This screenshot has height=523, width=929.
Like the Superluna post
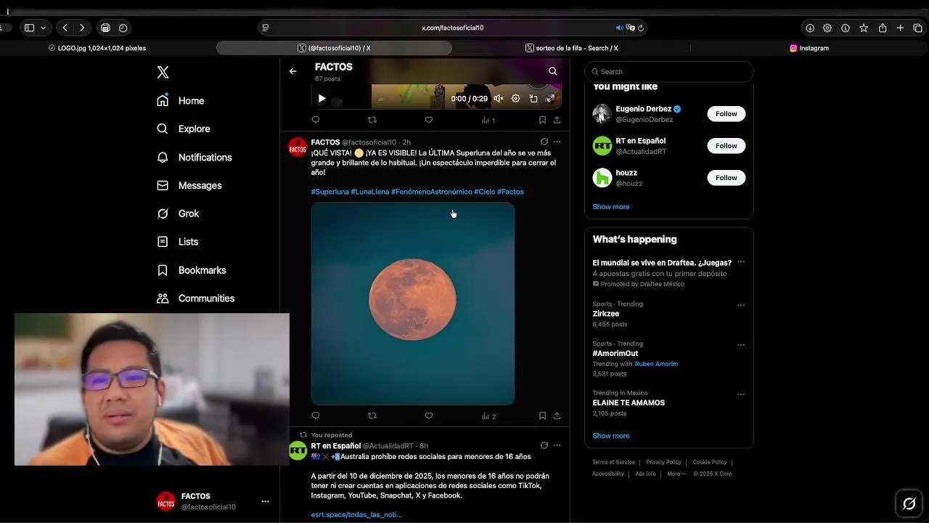(429, 416)
